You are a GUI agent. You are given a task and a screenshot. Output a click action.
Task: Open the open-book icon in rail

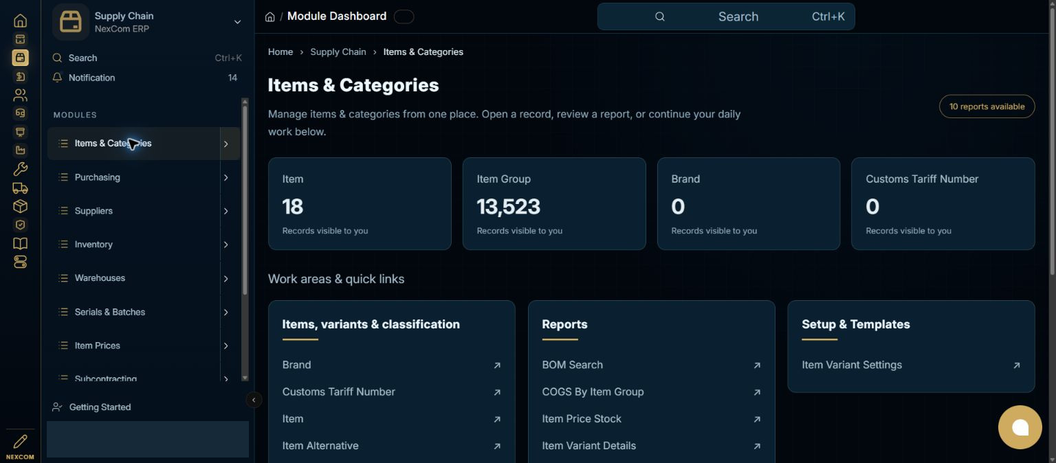point(20,243)
